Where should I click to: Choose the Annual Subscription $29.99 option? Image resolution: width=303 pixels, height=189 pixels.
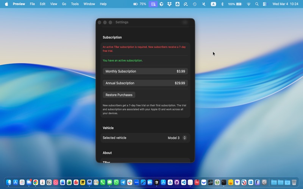click(145, 83)
